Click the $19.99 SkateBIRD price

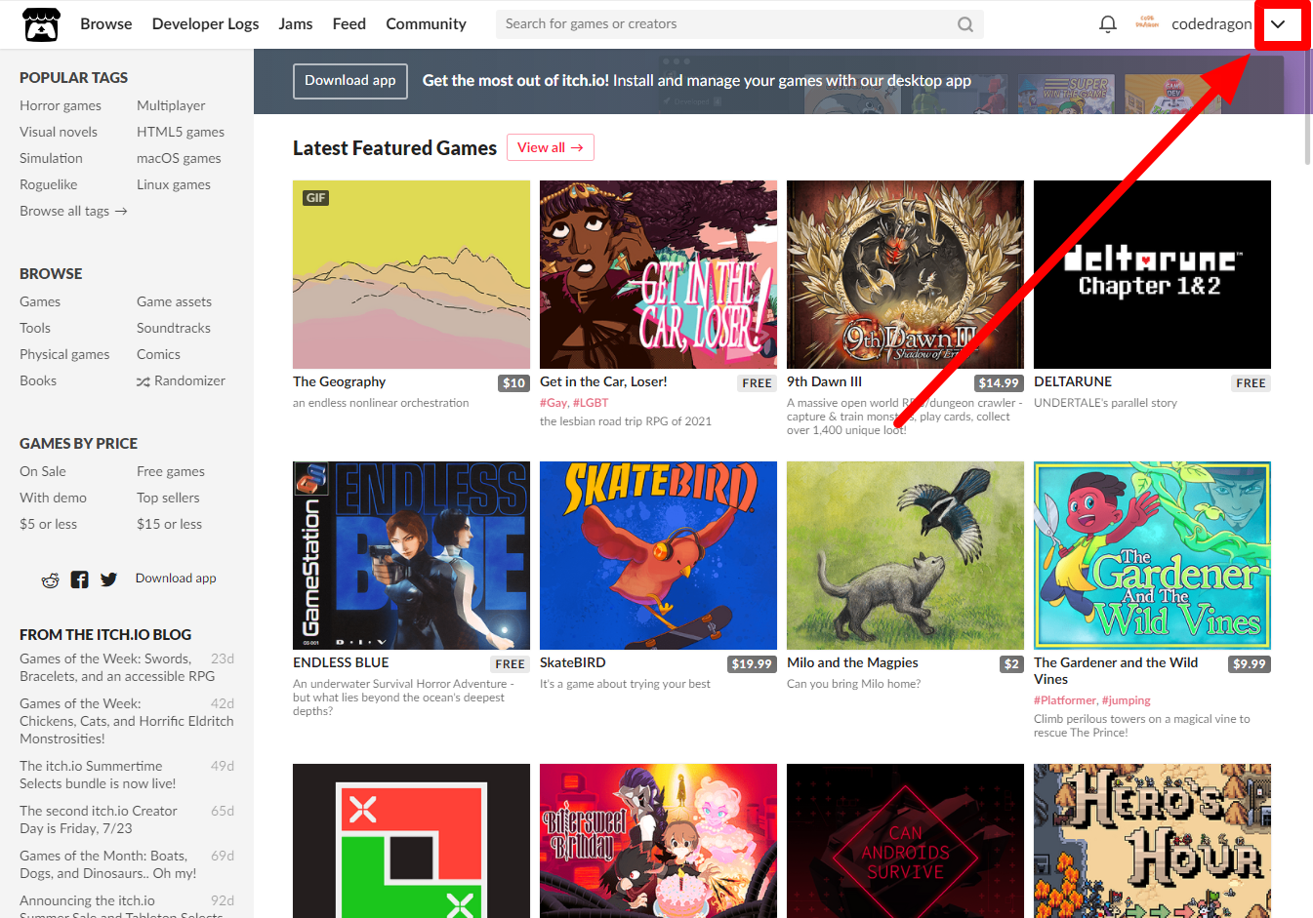(752, 664)
